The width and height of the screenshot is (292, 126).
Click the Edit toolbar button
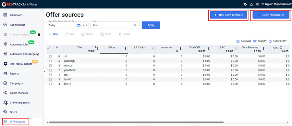tap(70, 34)
